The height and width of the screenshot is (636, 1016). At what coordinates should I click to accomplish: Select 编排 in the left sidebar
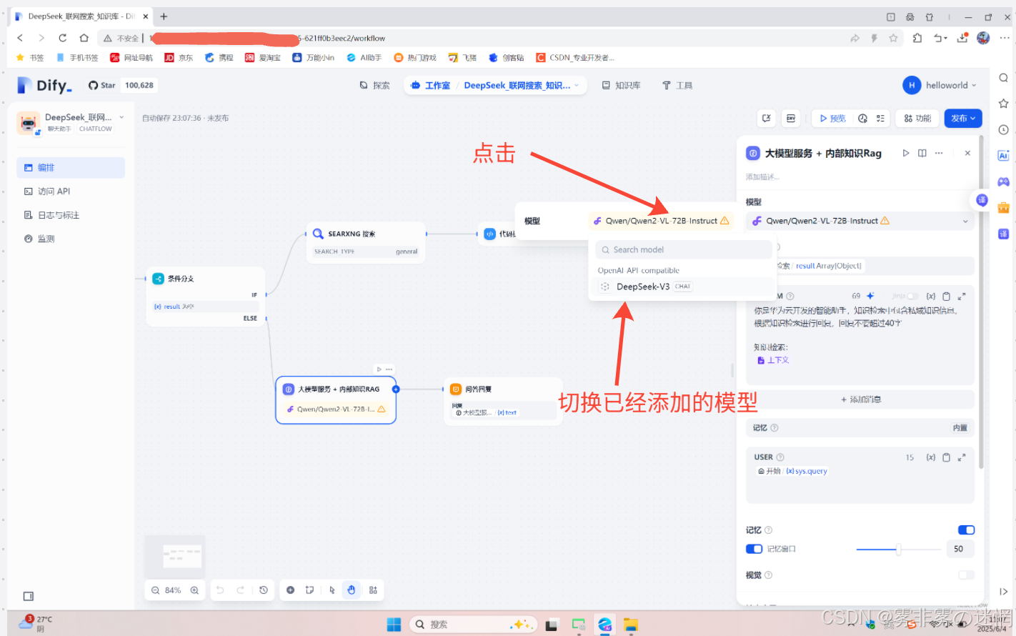71,167
